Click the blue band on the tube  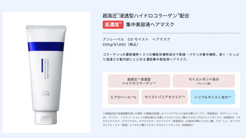pyautogui.click(x=46, y=47)
